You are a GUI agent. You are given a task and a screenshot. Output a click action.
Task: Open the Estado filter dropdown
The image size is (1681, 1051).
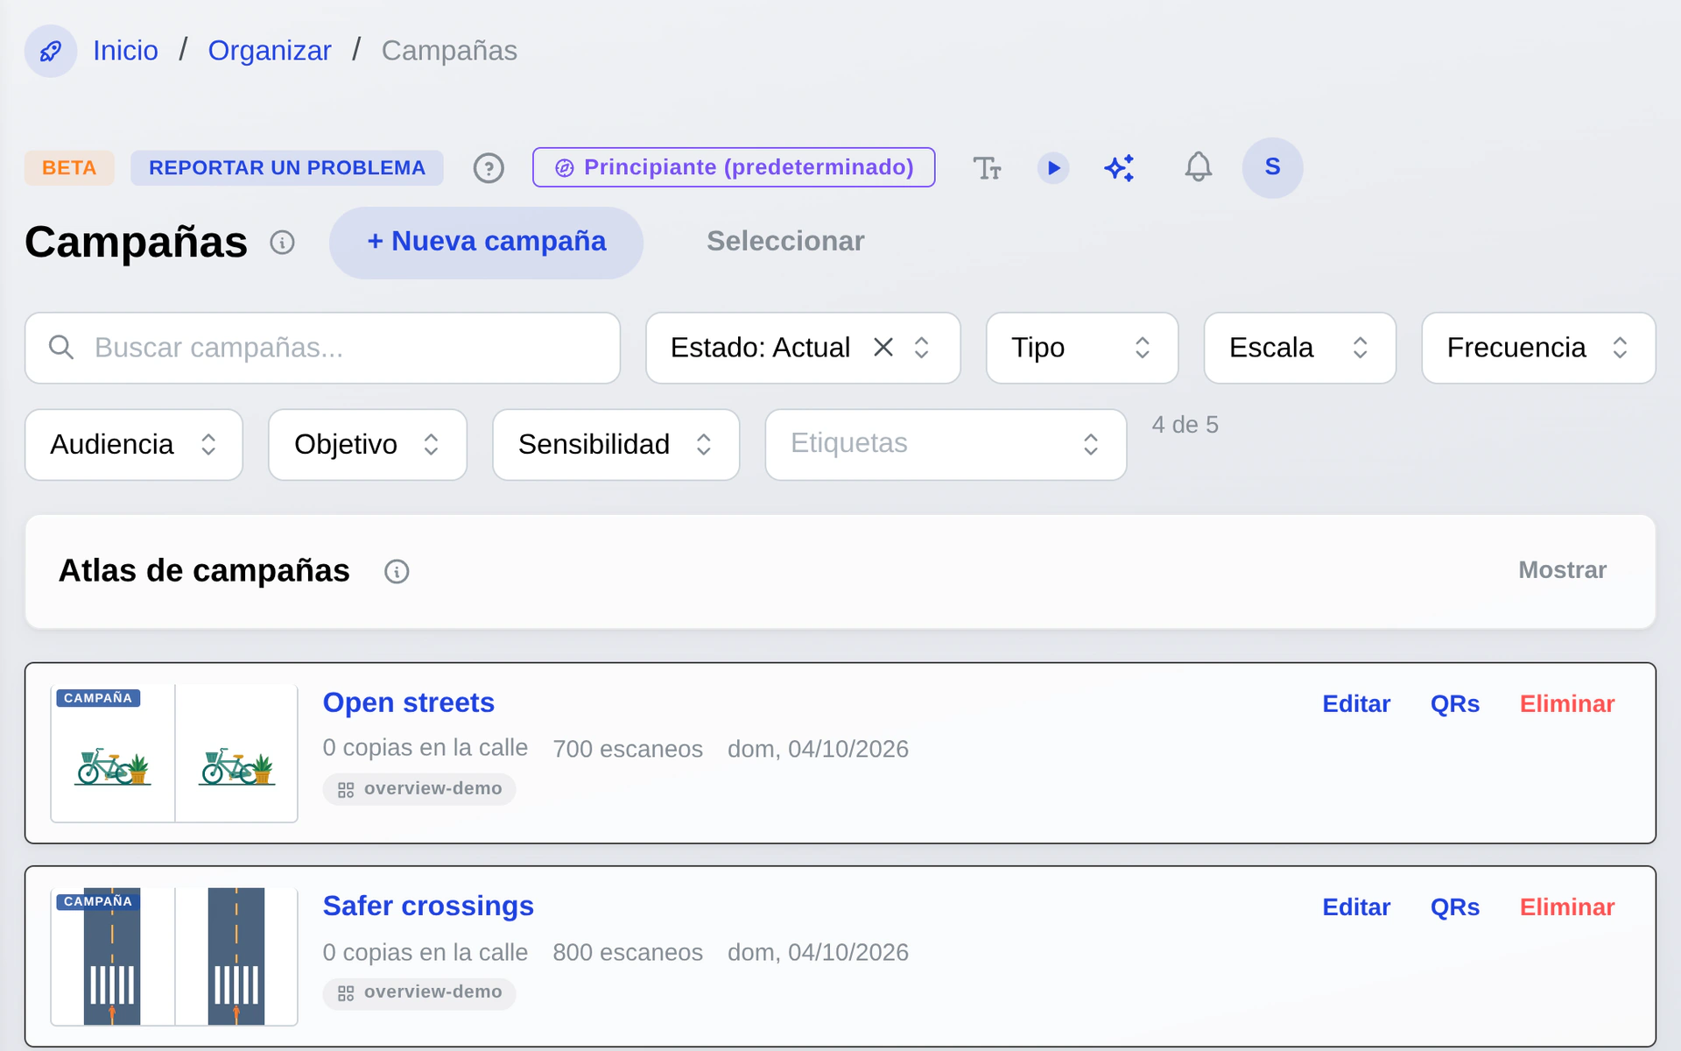point(803,348)
